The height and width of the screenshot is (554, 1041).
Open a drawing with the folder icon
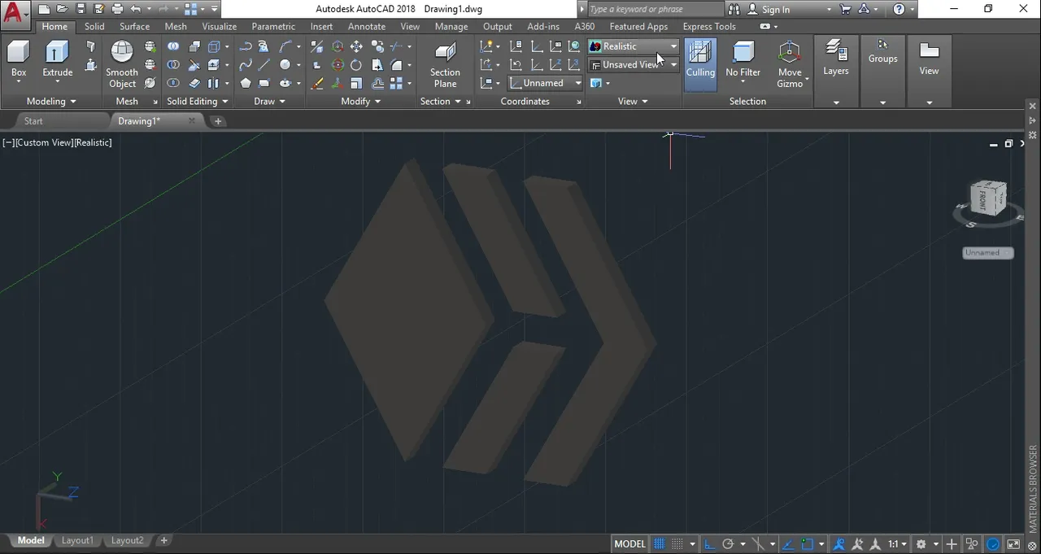63,9
